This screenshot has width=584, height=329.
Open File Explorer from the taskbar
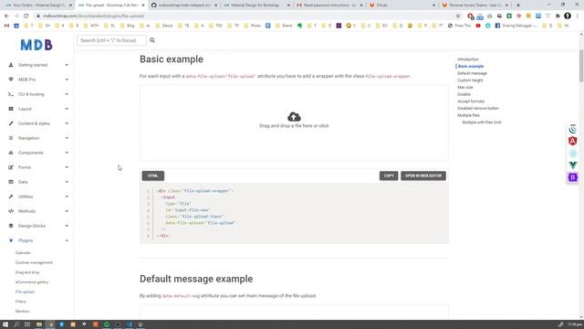pos(38,324)
